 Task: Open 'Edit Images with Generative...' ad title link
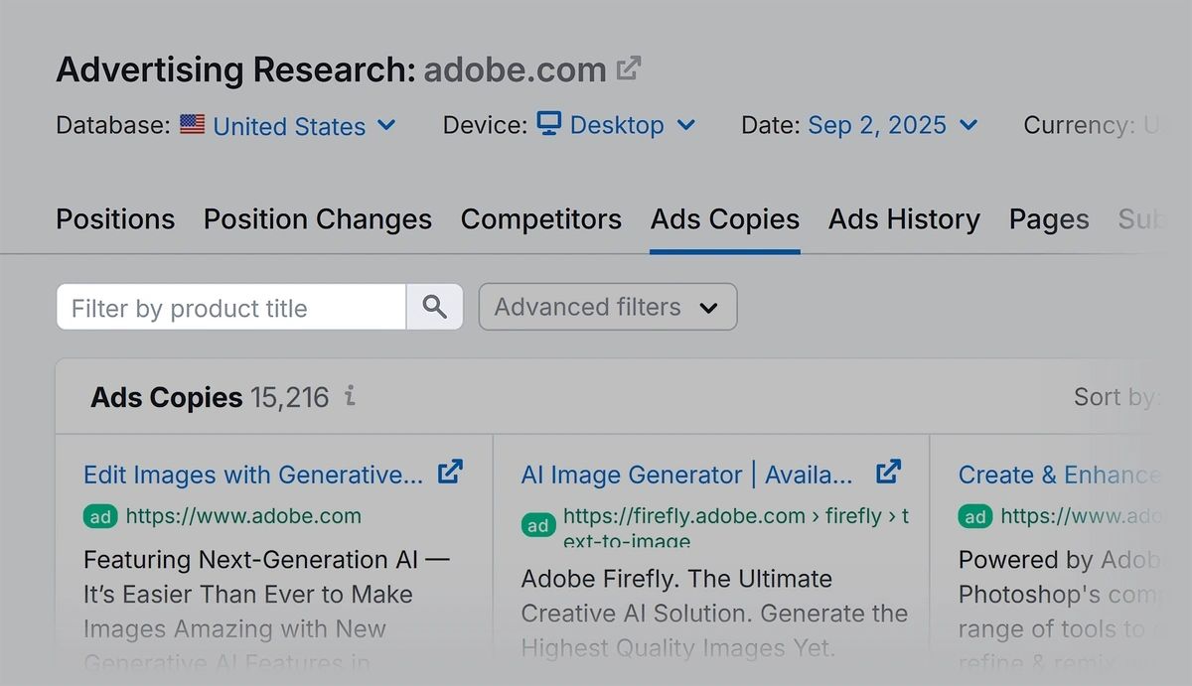click(x=253, y=475)
